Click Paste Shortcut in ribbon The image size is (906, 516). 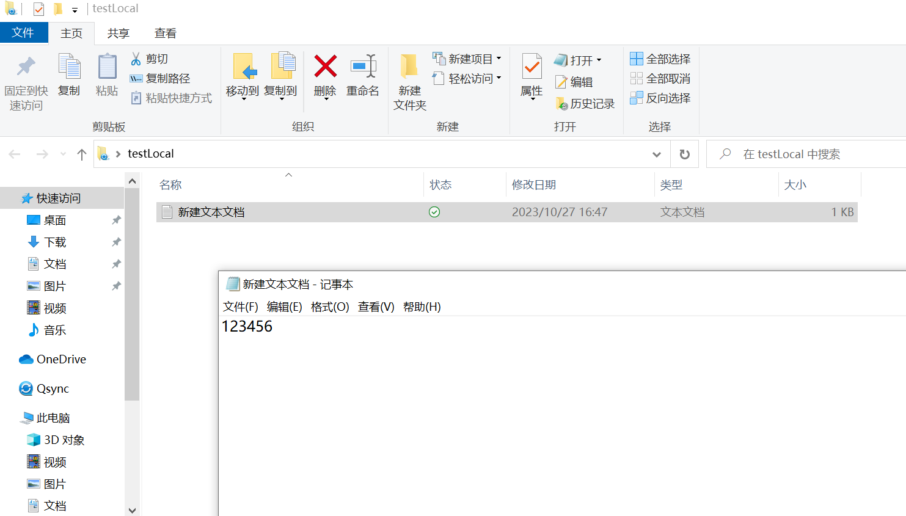[171, 98]
